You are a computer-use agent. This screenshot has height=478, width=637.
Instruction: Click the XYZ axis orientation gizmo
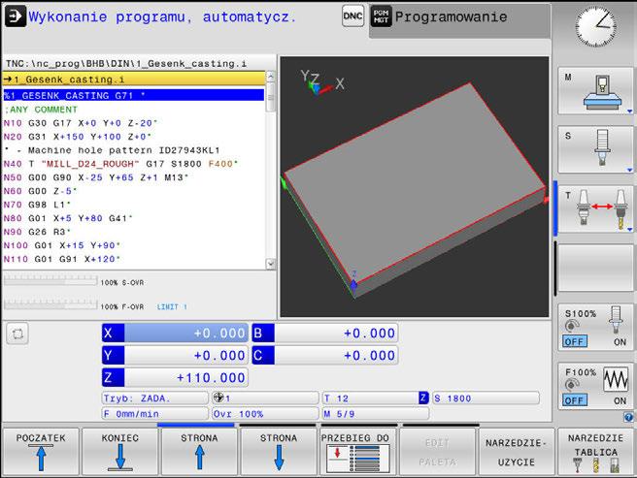click(x=322, y=82)
